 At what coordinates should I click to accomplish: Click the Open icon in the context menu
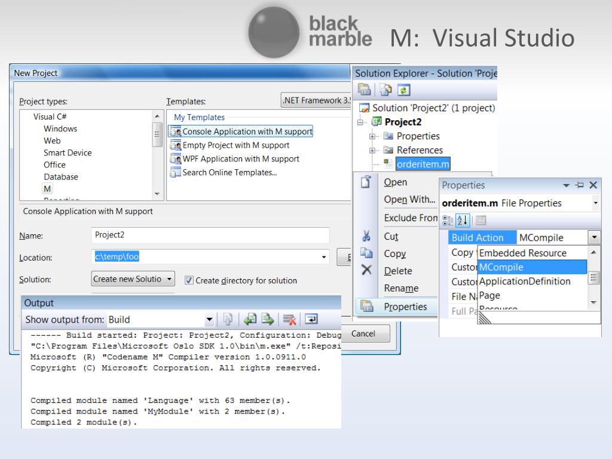[x=366, y=182]
